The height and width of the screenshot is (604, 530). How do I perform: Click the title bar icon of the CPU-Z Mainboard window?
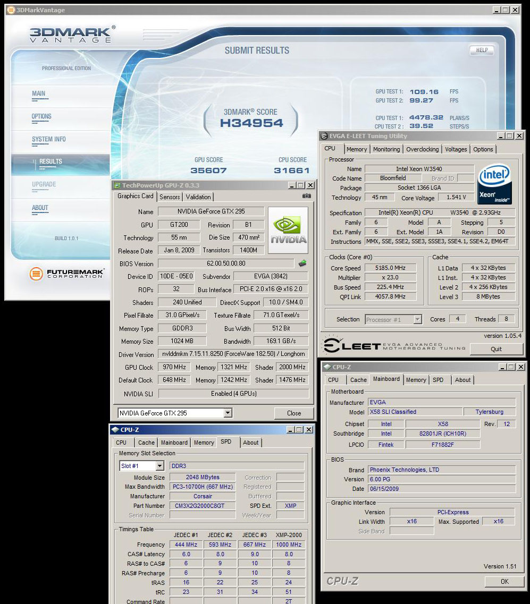[327, 367]
